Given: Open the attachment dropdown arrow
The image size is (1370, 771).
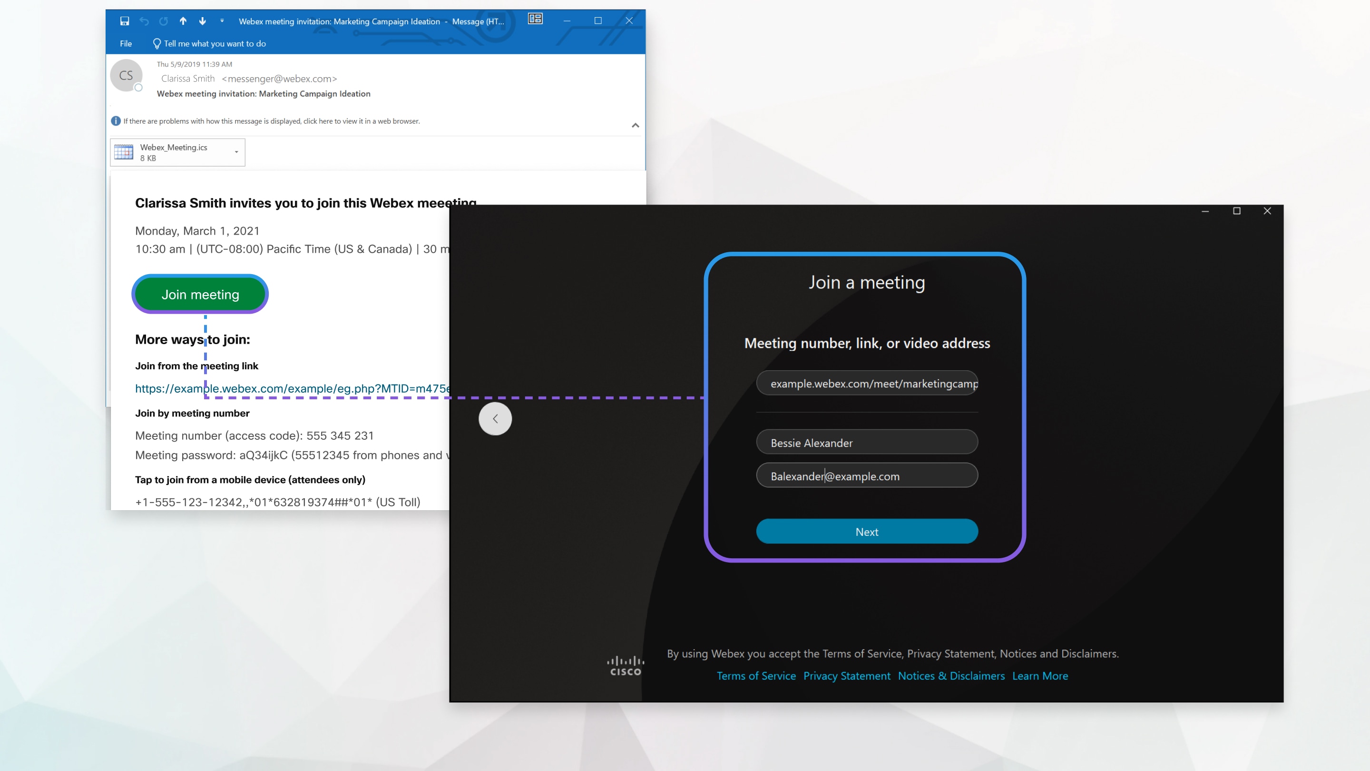Looking at the screenshot, I should pyautogui.click(x=237, y=152).
